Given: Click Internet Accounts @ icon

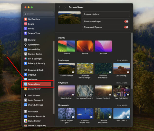Looking at the screenshot, I should pyautogui.click(x=25, y=116).
